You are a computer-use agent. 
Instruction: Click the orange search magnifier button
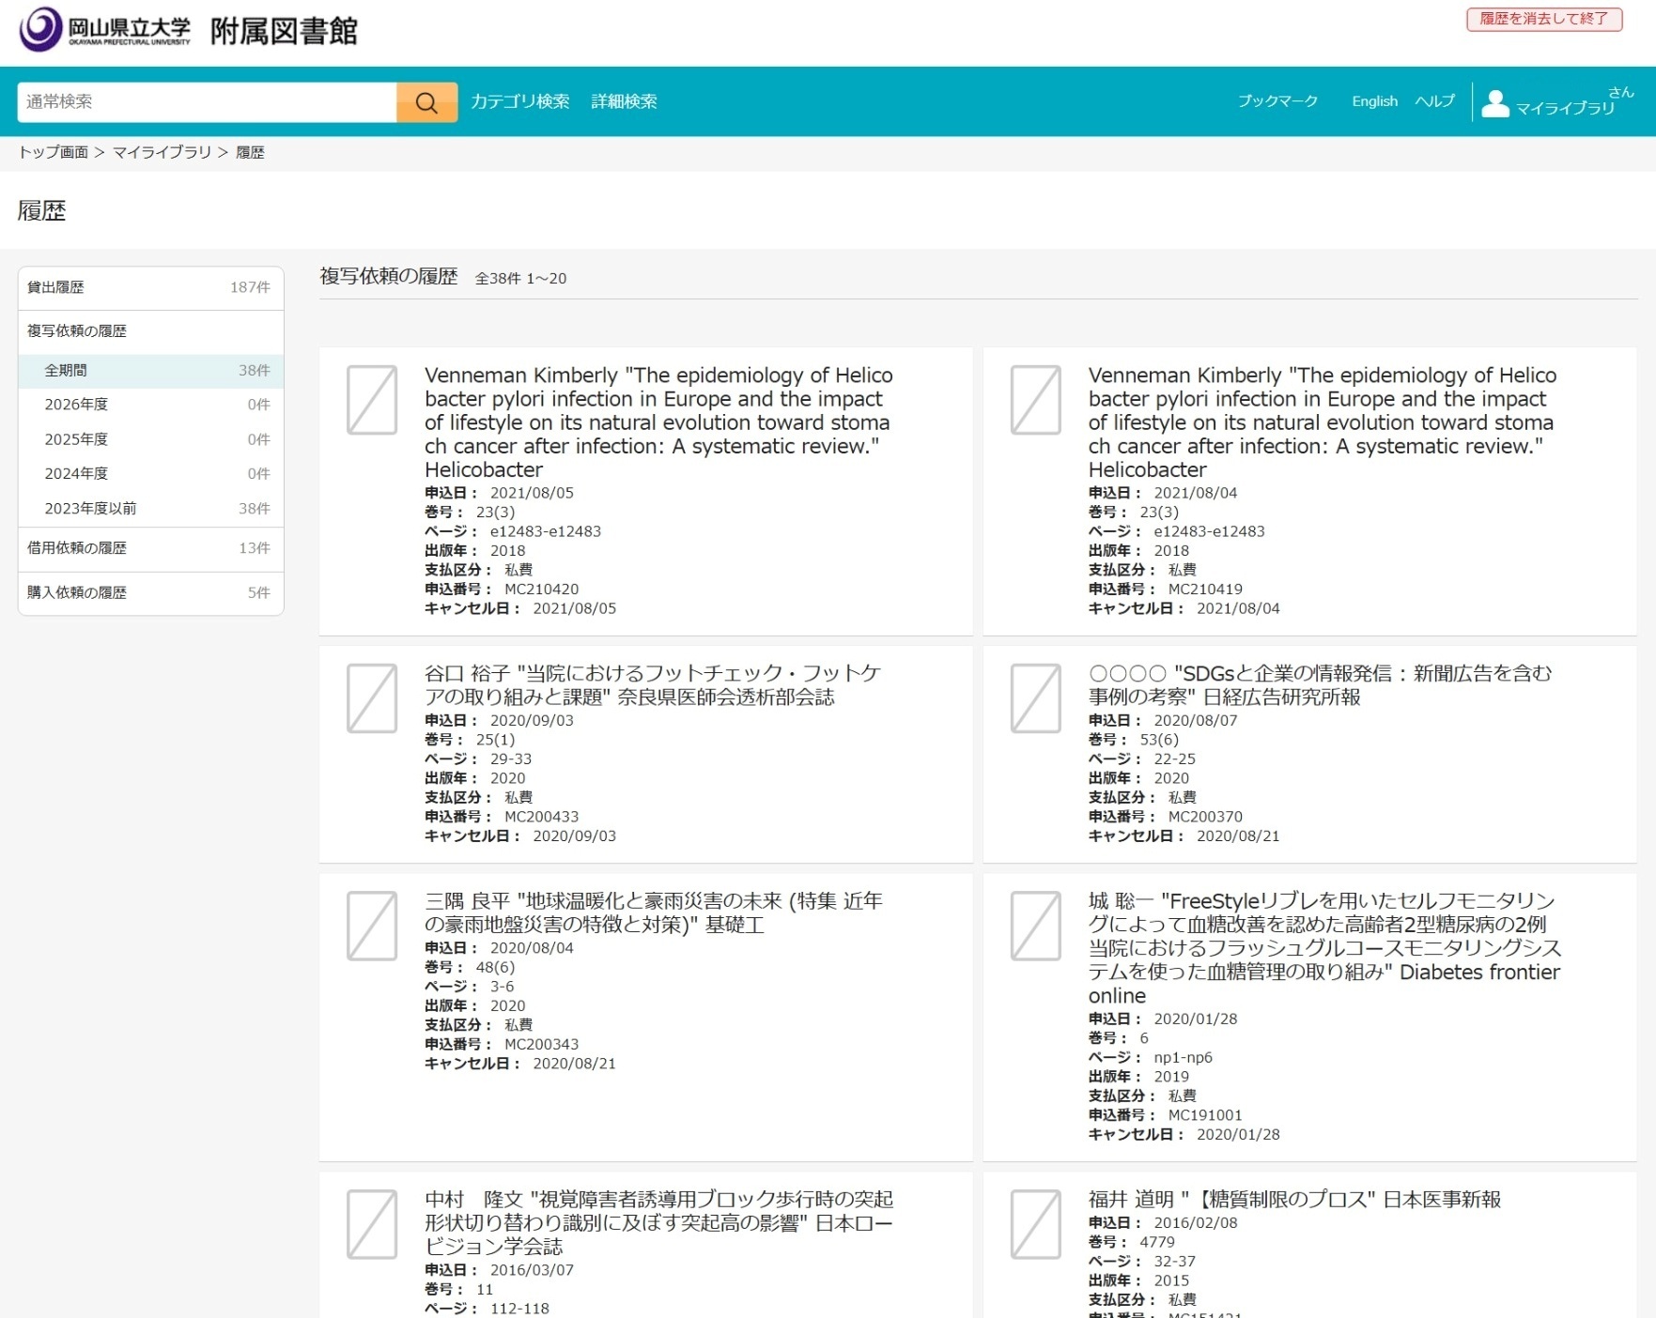coord(426,102)
